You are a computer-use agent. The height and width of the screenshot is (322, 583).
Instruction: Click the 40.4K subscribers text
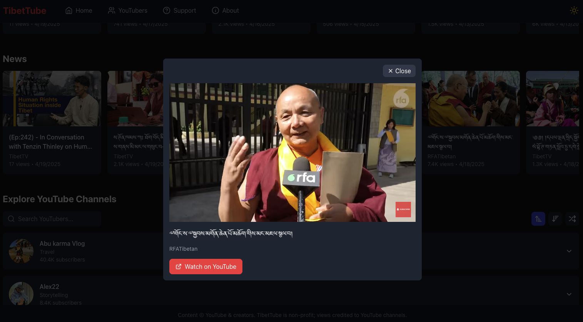62,260
